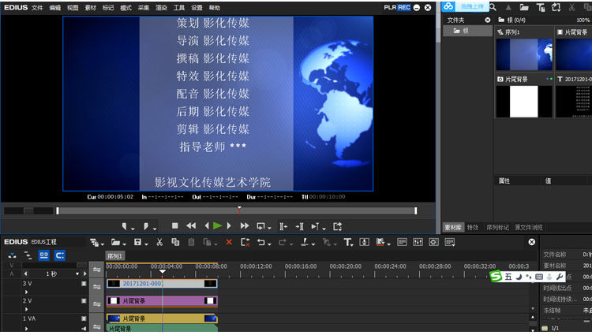The height and width of the screenshot is (335, 592).
Task: Click the timeline playhead marker
Action: 163,271
